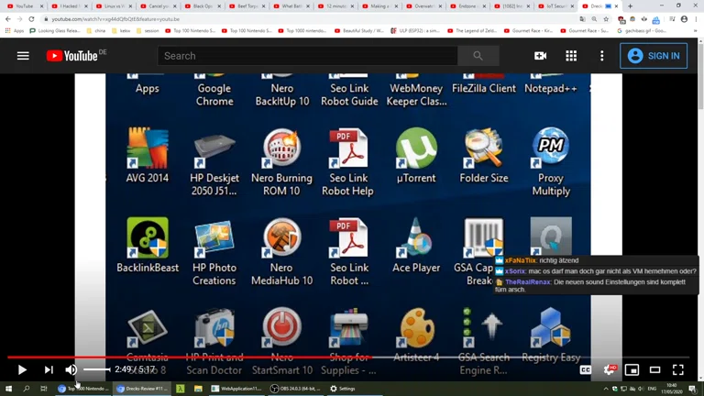
Task: Click the create video camera icon
Action: pyautogui.click(x=540, y=56)
